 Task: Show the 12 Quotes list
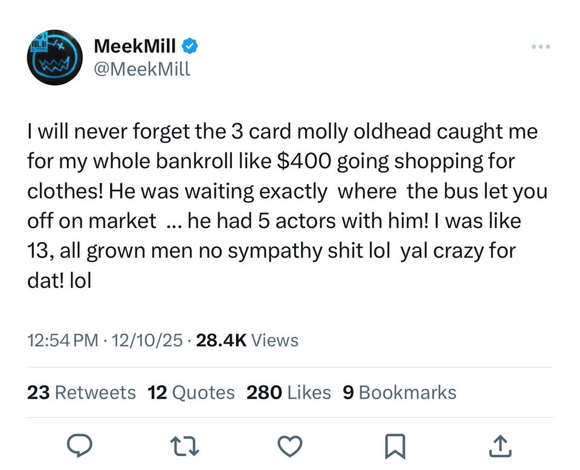[191, 393]
